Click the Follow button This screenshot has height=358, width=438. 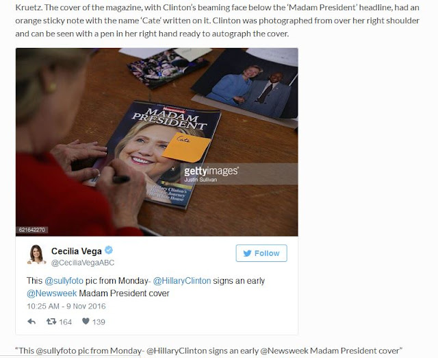(x=261, y=253)
